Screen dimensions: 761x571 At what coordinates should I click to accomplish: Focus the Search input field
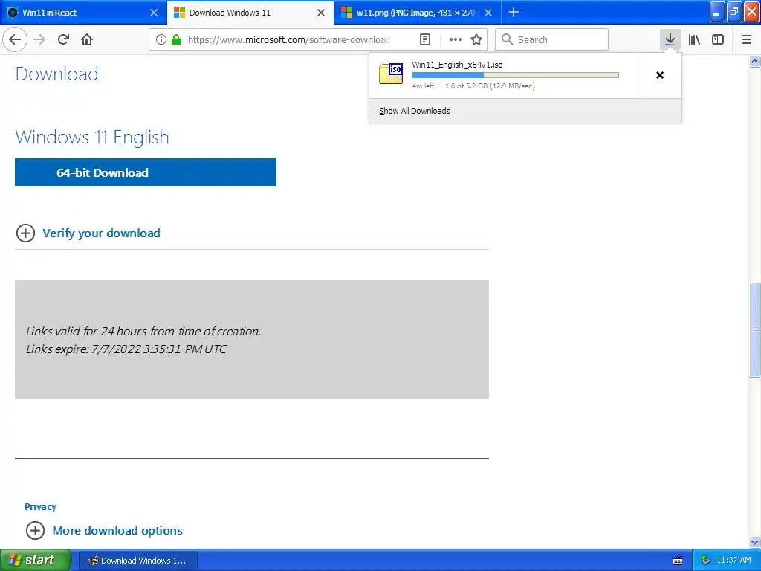pos(552,39)
